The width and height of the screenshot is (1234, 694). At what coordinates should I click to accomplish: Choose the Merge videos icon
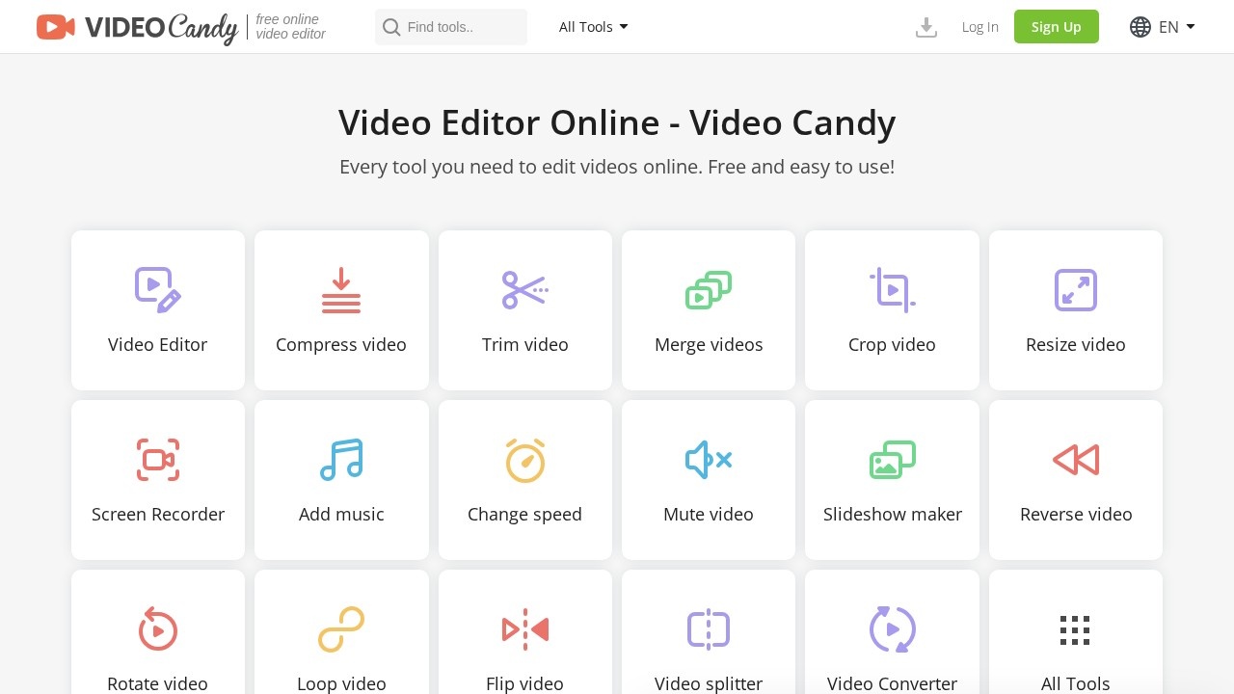pyautogui.click(x=709, y=290)
